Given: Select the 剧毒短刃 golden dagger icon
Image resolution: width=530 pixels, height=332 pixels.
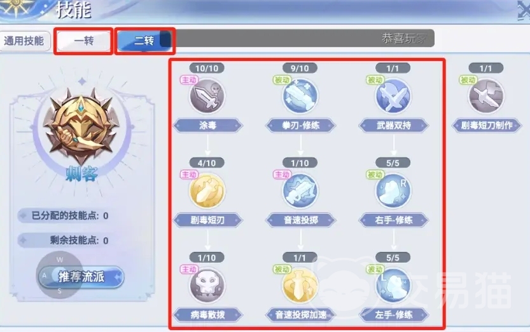Looking at the screenshot, I should tap(207, 191).
